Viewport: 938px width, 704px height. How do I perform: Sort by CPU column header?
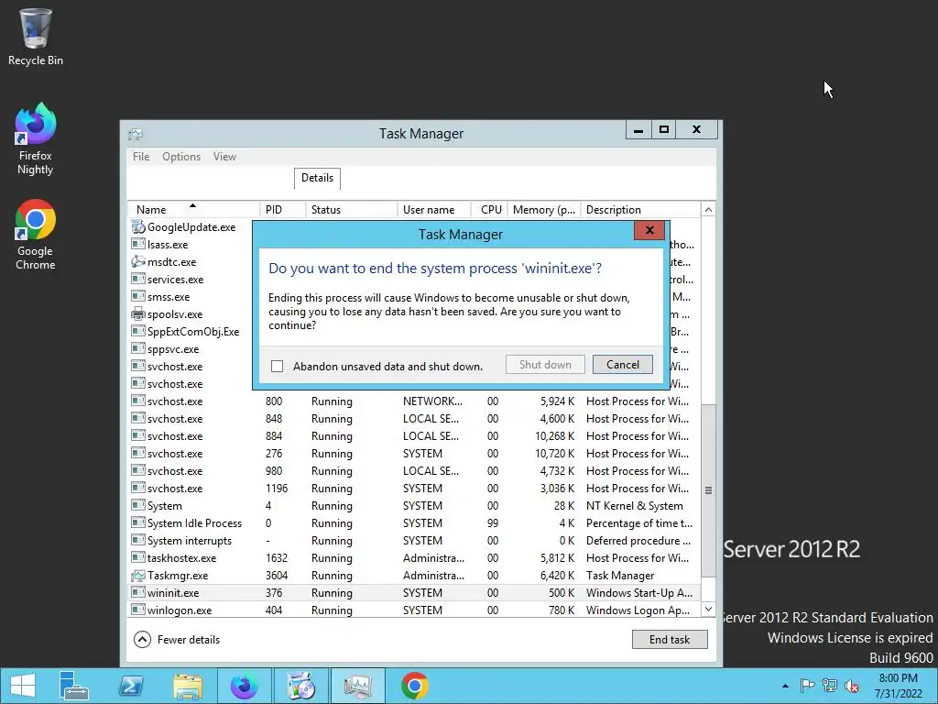pyautogui.click(x=489, y=210)
